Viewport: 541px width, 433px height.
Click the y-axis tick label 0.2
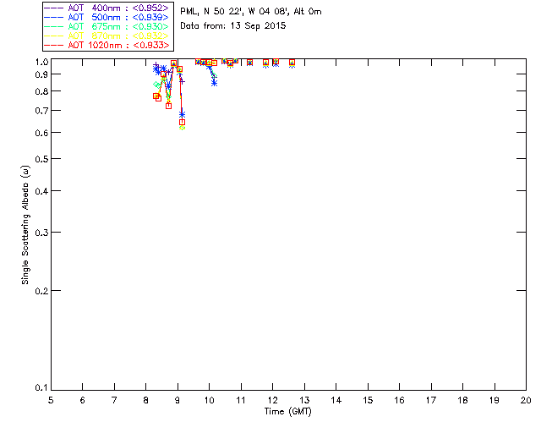point(41,291)
